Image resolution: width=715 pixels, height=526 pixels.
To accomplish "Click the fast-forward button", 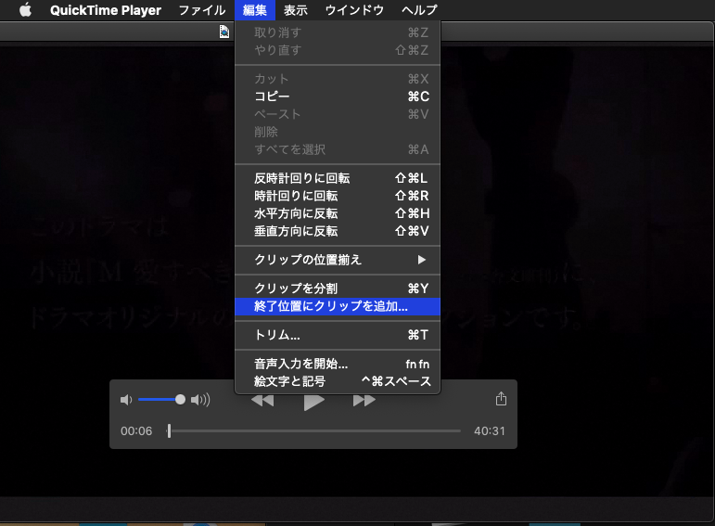I will coord(364,401).
